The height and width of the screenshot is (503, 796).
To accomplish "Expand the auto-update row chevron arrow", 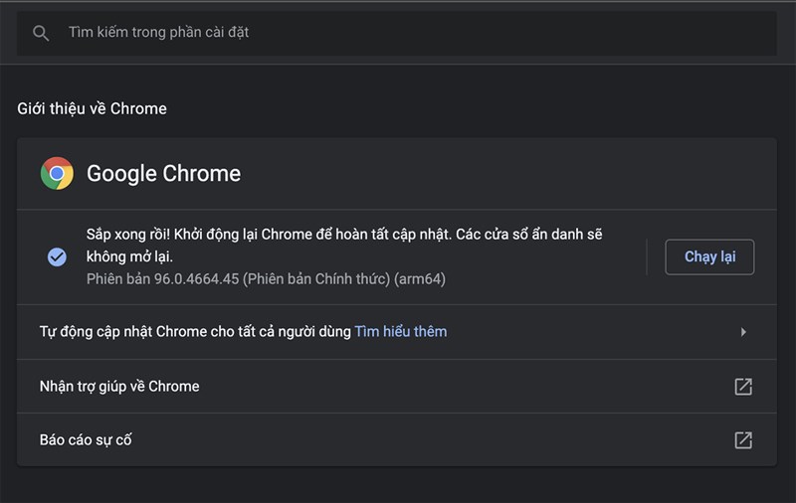I will 743,332.
